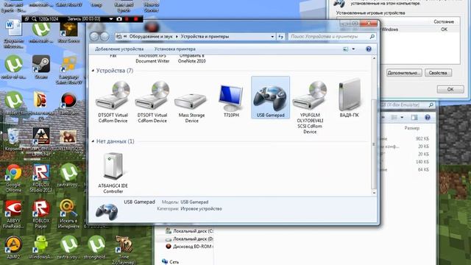Click the 64 КБ size cell
Screen dimensions: 471x265
tap(423, 170)
